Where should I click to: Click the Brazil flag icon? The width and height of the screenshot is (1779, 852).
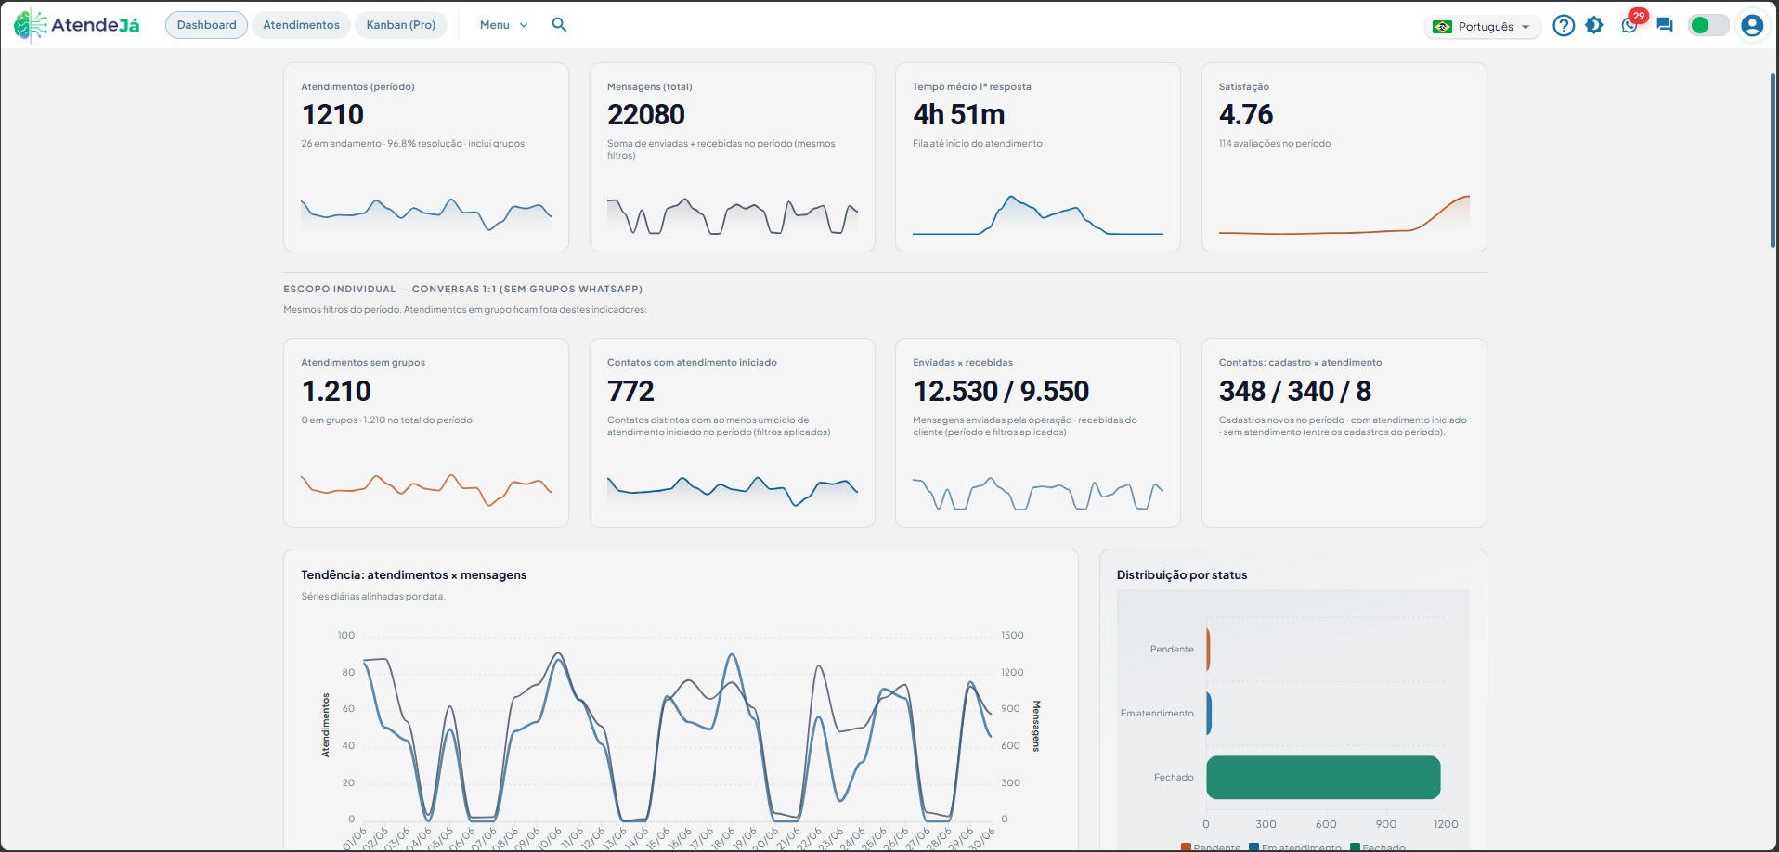click(1442, 27)
